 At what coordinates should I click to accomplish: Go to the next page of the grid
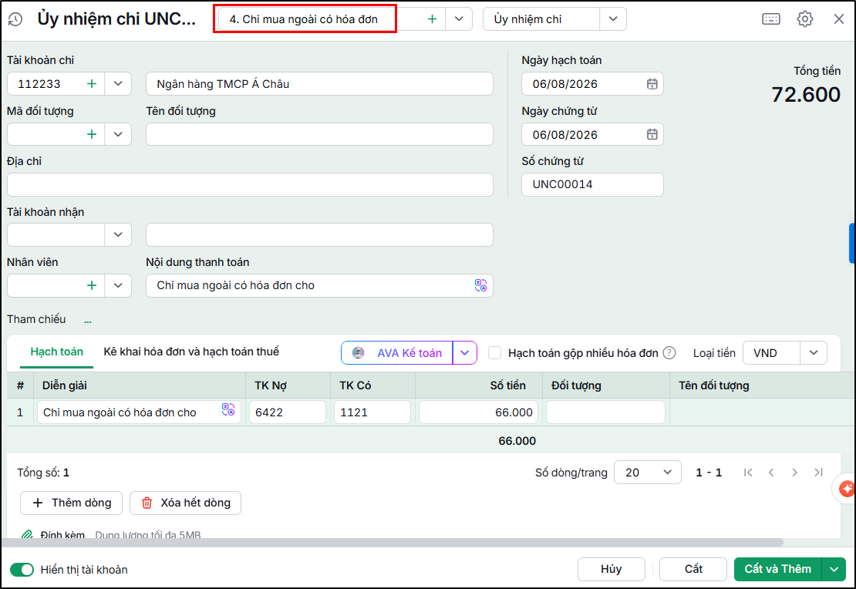coord(795,473)
